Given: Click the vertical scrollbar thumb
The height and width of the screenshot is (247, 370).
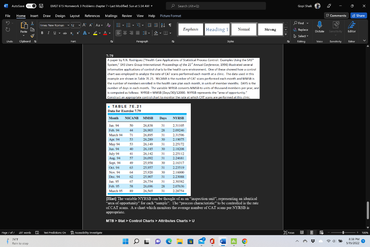Looking at the screenshot, I should click(367, 210).
